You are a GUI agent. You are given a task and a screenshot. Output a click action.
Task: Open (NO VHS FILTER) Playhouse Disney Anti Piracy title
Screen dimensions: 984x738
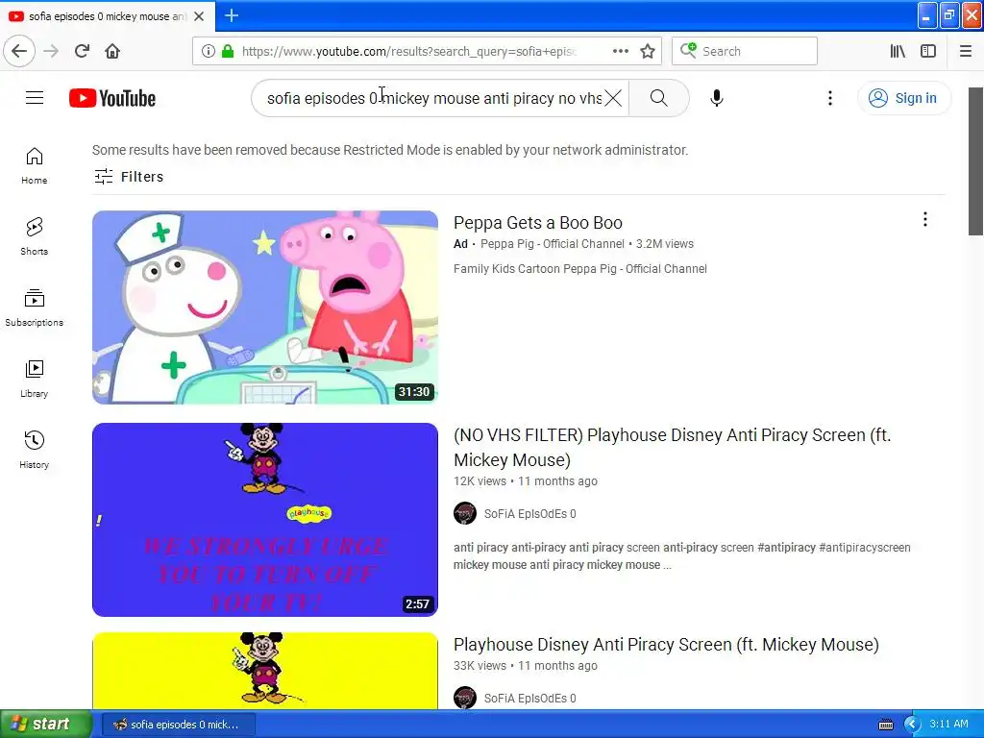click(x=672, y=448)
